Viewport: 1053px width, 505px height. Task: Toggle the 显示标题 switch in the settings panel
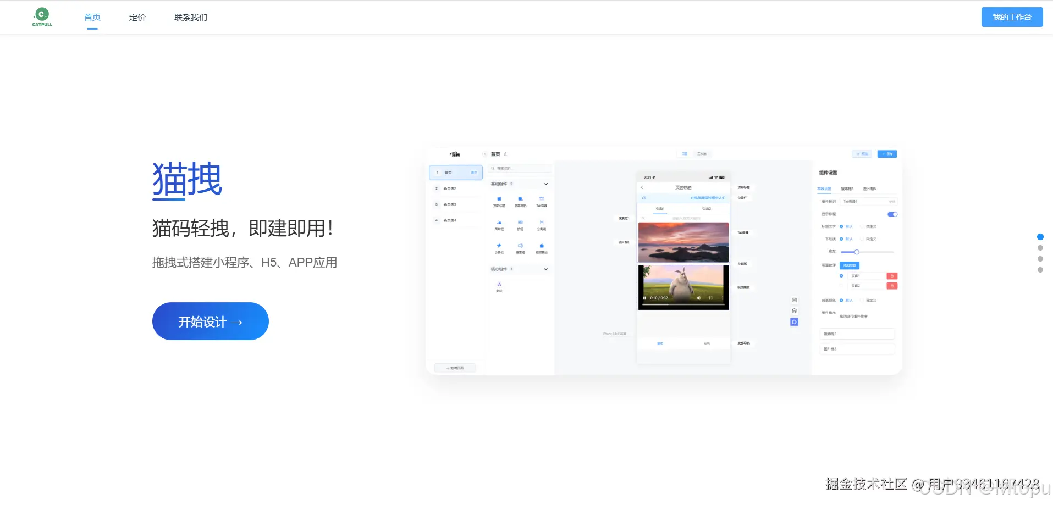[x=892, y=214]
